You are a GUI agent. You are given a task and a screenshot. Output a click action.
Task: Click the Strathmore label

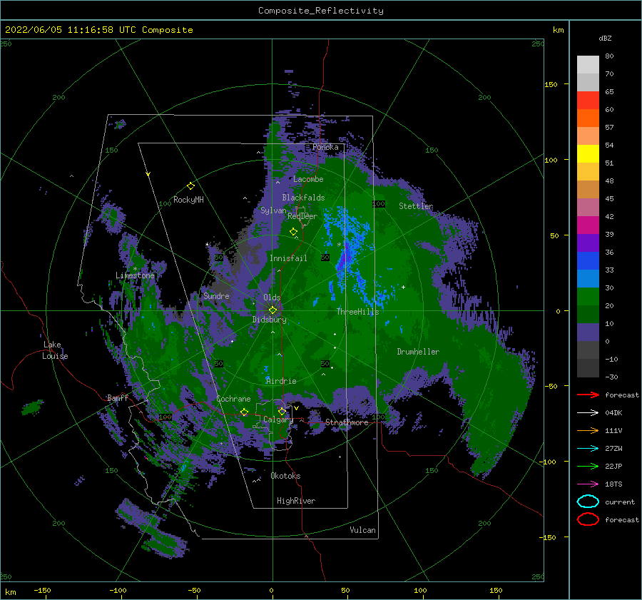(347, 422)
